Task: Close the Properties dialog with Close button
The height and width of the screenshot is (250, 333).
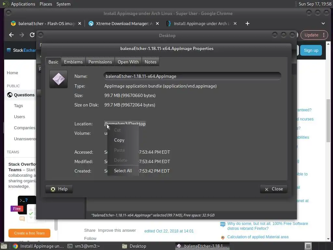Action: tap(273, 189)
